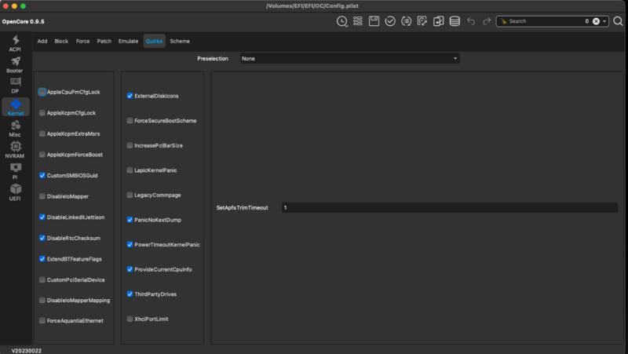Select the Quirks tab
The image size is (628, 354).
[154, 42]
